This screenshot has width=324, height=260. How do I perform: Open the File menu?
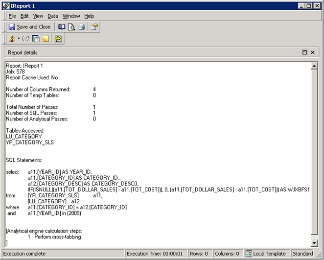pyautogui.click(x=12, y=16)
